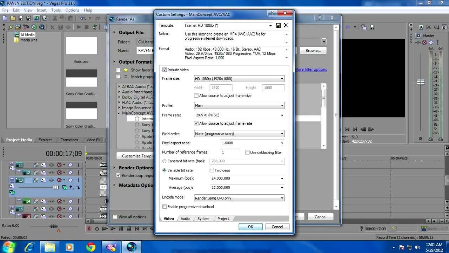The image size is (449, 253).
Task: Uncheck Render loop region checkbox in Render As
Action: pos(119,176)
